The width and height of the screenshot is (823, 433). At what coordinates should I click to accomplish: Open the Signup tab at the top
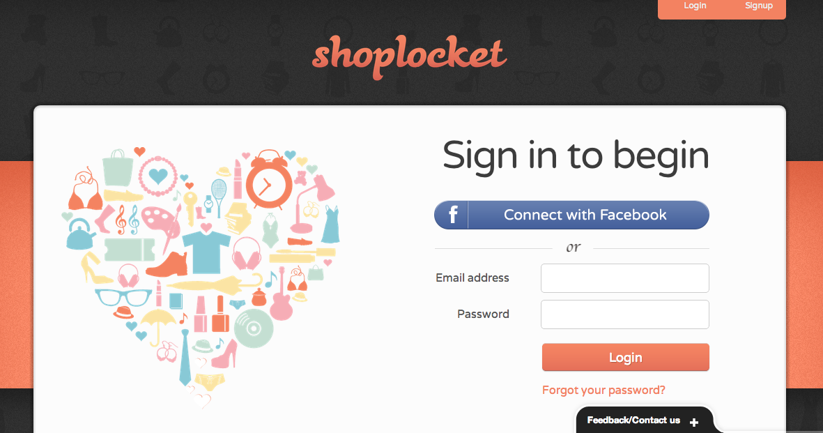tap(758, 6)
